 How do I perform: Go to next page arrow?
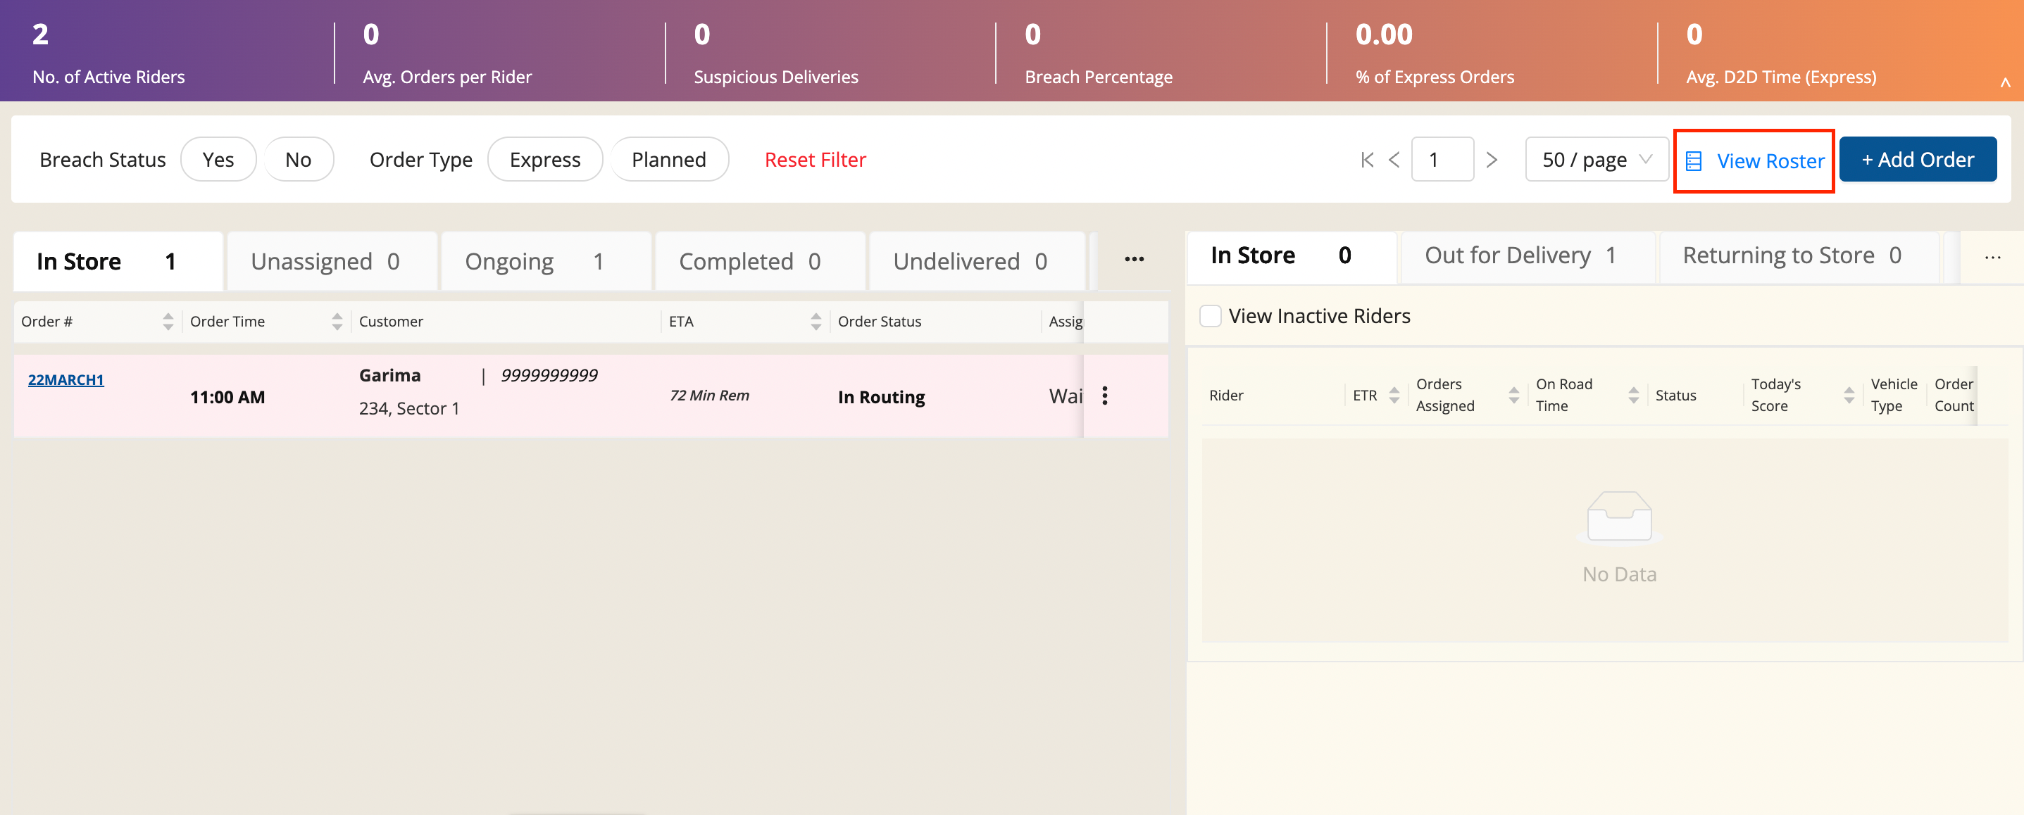pyautogui.click(x=1492, y=160)
